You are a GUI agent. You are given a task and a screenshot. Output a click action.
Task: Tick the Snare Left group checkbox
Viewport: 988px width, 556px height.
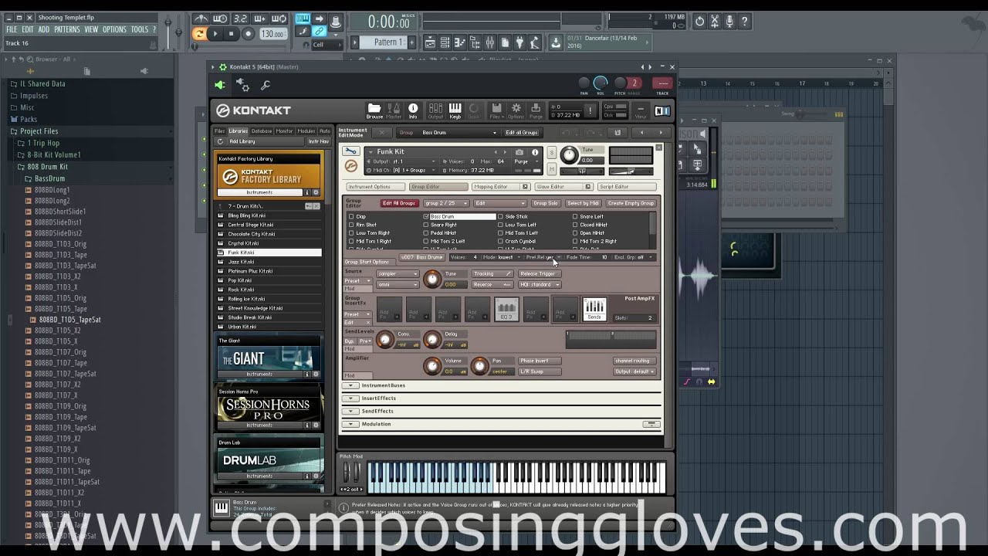tap(575, 217)
